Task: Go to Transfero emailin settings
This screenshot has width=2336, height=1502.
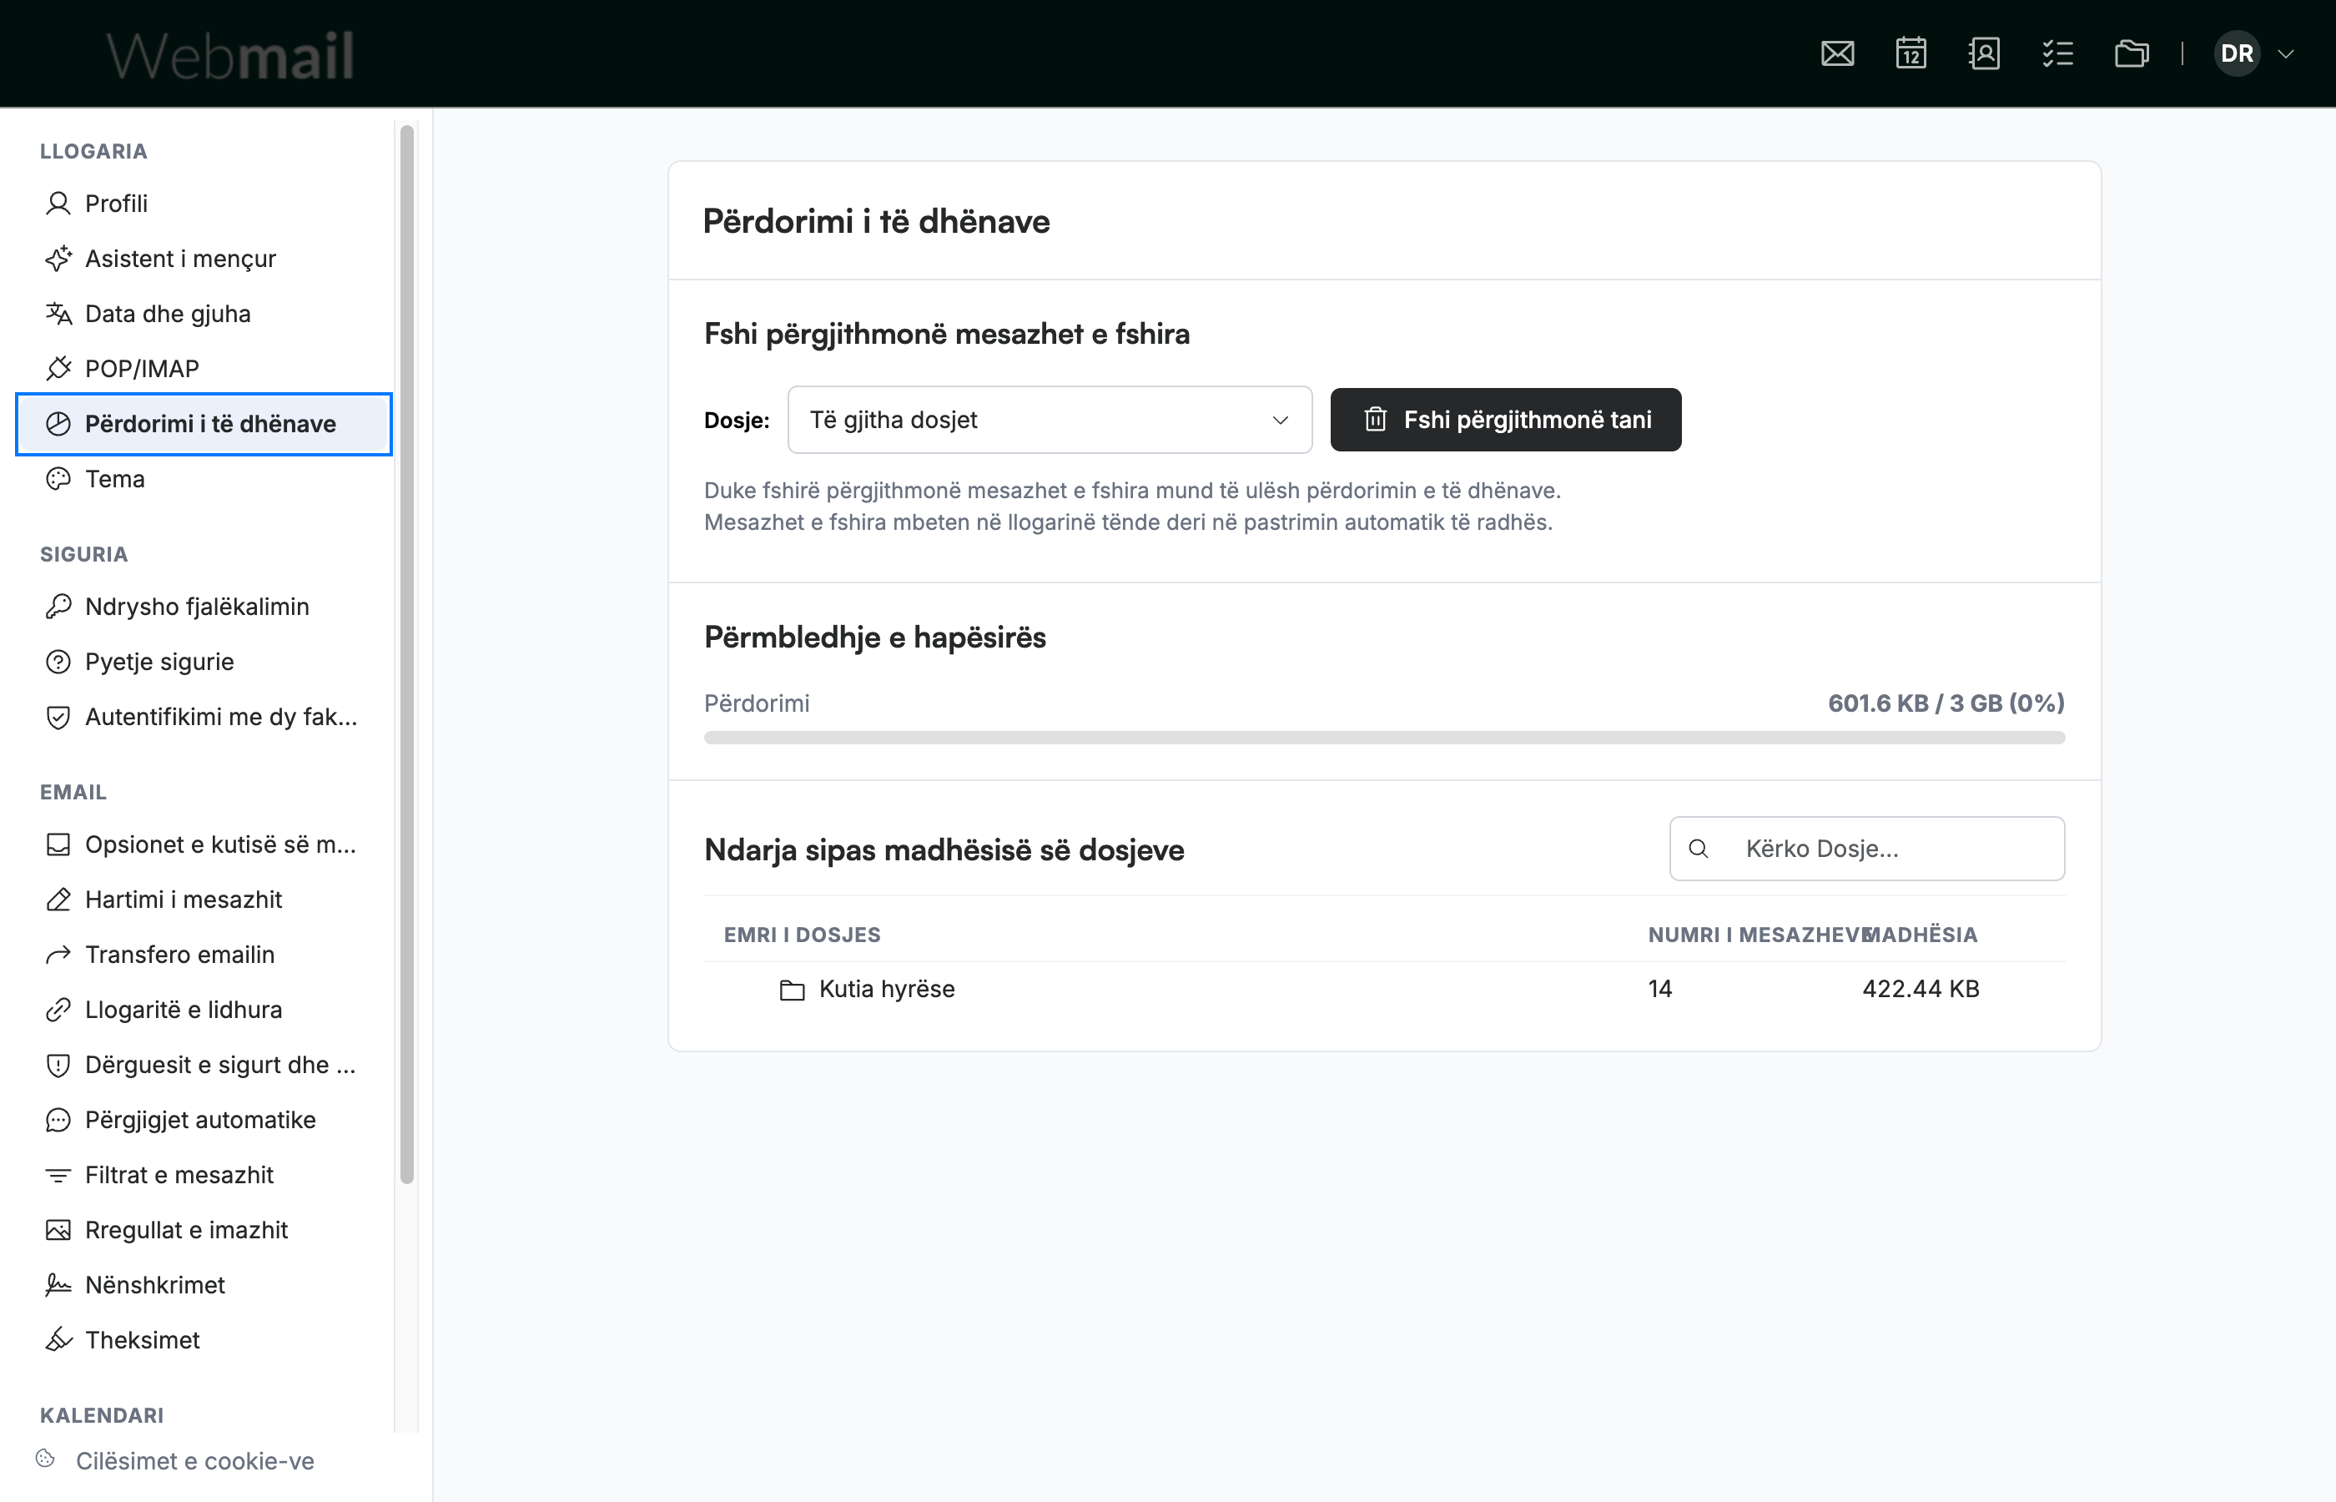Action: (204, 955)
